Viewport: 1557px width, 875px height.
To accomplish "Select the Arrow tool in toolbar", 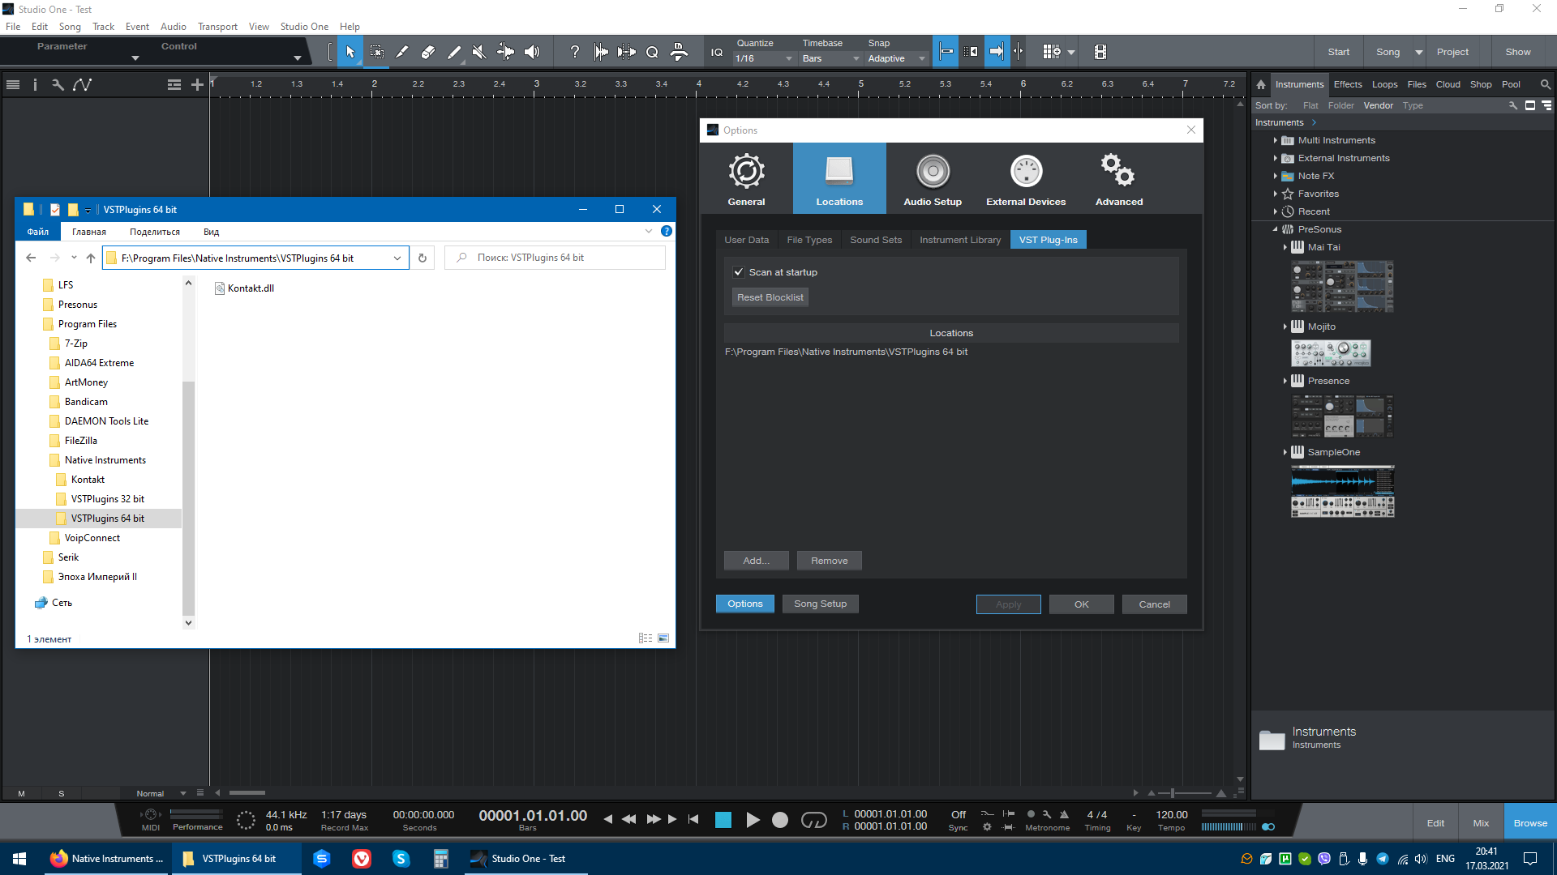I will click(x=350, y=52).
